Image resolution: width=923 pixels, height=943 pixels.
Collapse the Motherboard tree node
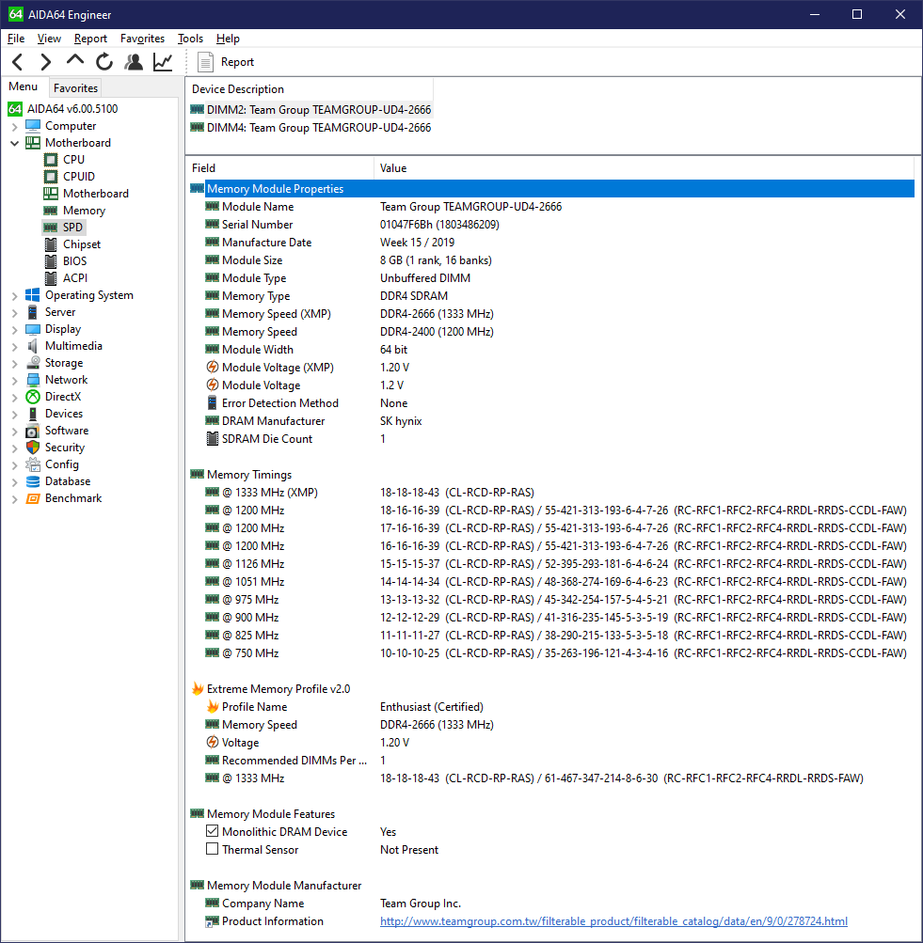pos(14,143)
